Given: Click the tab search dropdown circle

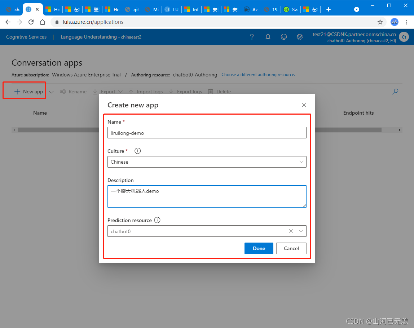Looking at the screenshot, I should (x=357, y=9).
